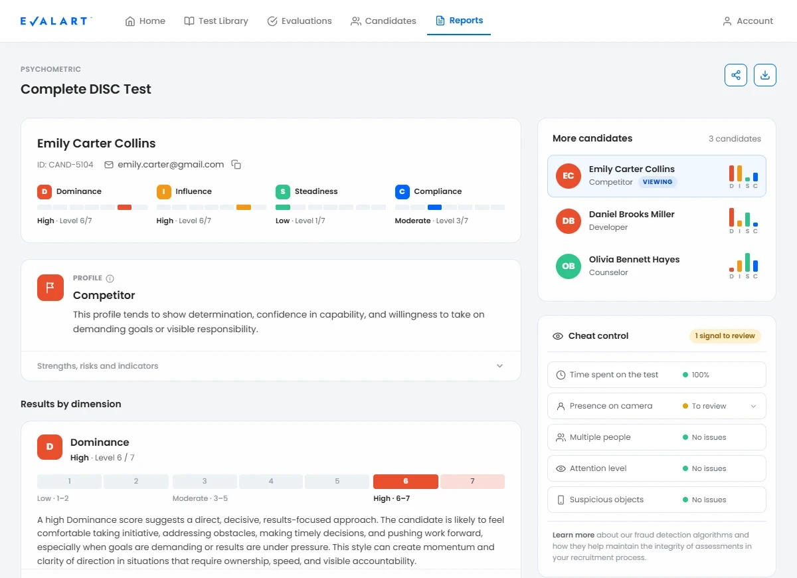Click the Home house icon
Screen dimensions: 797x578
pos(130,21)
